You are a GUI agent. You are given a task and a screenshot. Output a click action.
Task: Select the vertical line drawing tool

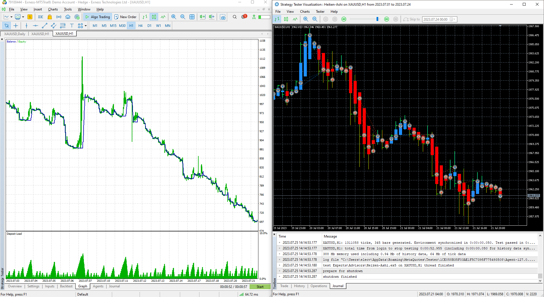coord(26,26)
